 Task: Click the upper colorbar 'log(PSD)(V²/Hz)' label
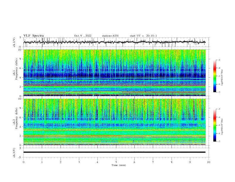coord(222,78)
